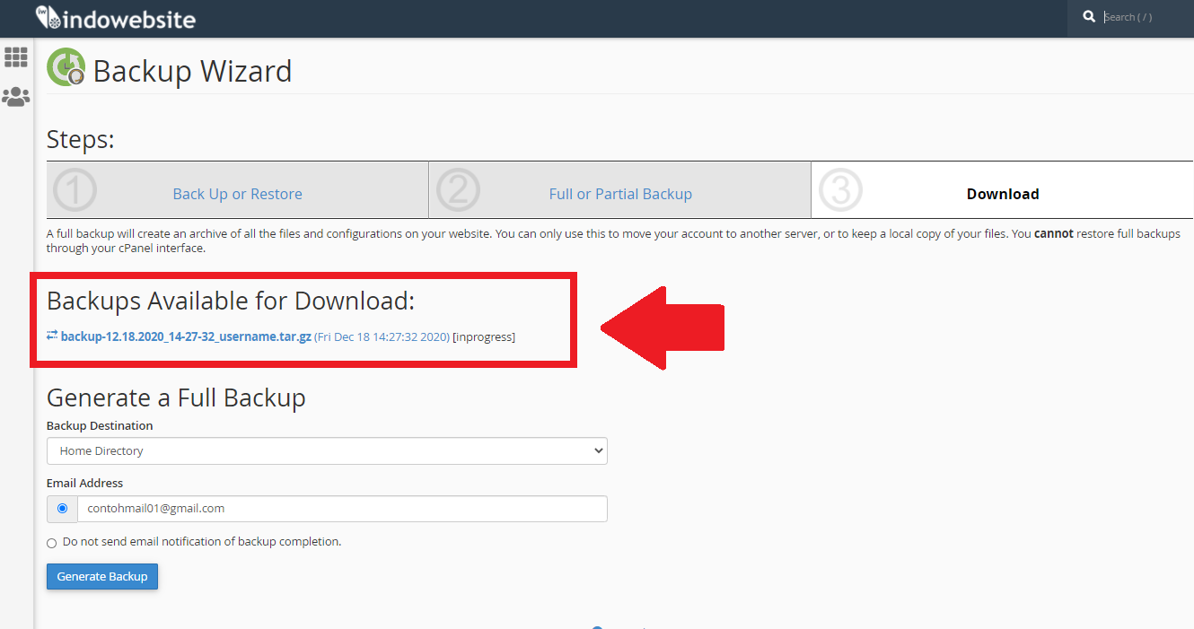Click the step 3 circled number
The image size is (1194, 629).
[x=840, y=190]
